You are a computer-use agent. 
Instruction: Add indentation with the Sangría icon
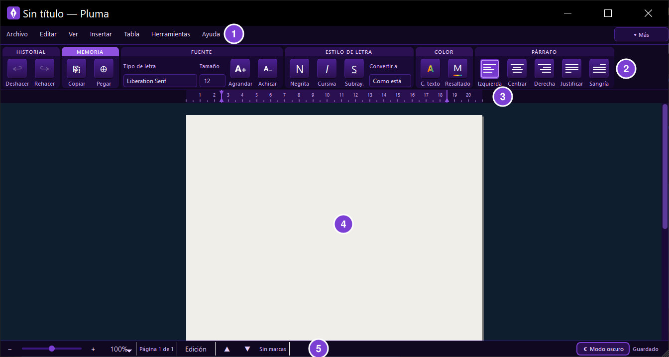click(x=599, y=69)
